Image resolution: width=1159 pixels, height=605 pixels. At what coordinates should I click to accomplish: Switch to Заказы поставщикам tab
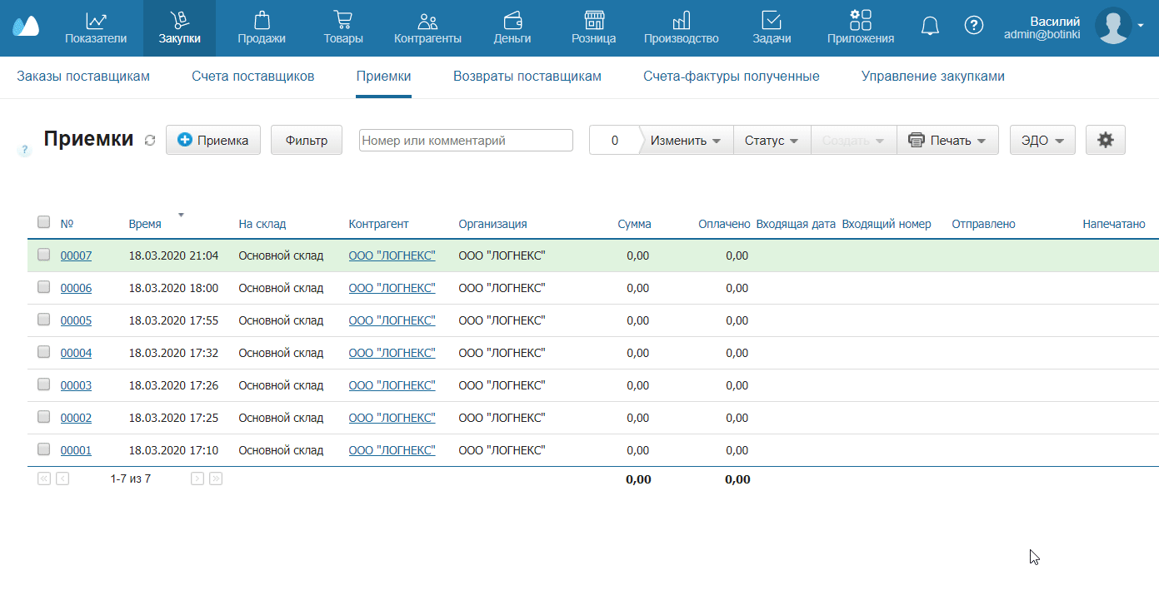(83, 77)
